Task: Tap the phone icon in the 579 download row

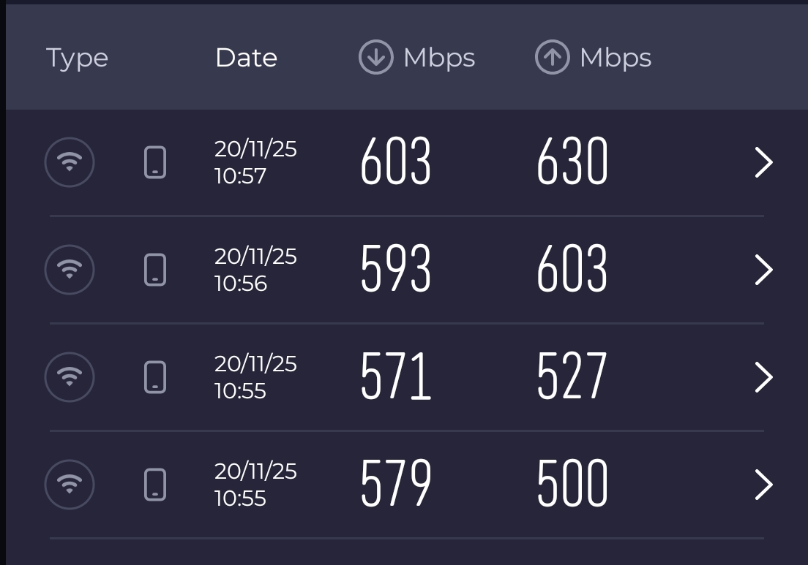Action: [155, 485]
